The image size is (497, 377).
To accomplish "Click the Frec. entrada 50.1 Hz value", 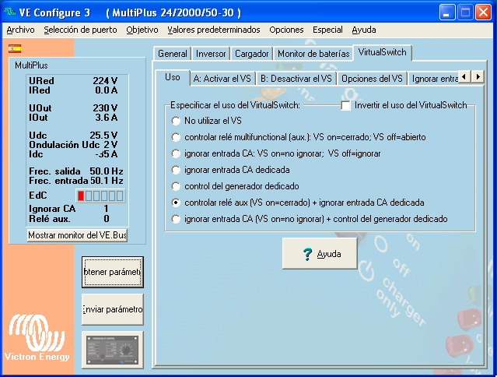I will pyautogui.click(x=107, y=181).
